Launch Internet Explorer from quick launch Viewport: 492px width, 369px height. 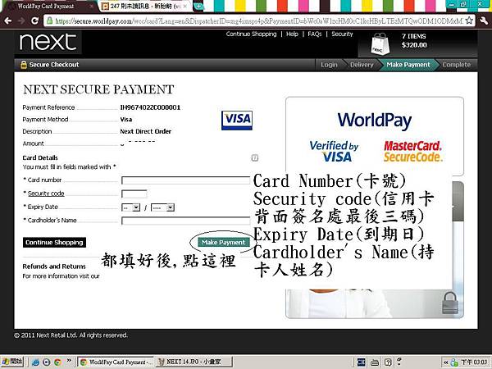pos(35,362)
